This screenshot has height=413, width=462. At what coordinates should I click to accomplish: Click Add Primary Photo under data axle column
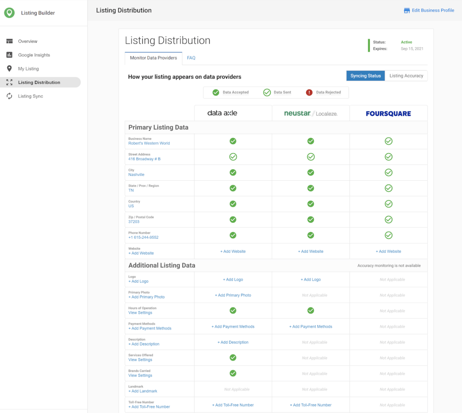(233, 295)
